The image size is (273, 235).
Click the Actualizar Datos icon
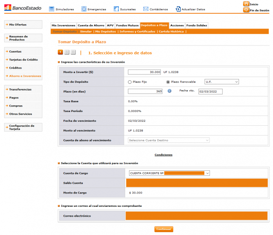tap(178, 9)
